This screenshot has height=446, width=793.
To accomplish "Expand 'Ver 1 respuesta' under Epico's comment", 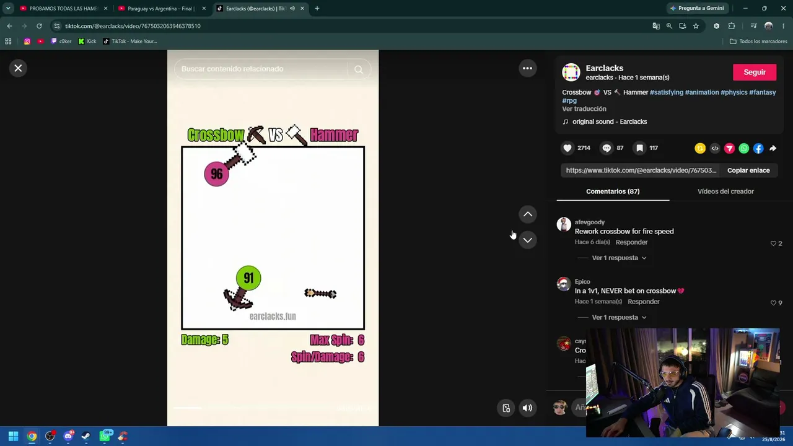I will click(619, 317).
